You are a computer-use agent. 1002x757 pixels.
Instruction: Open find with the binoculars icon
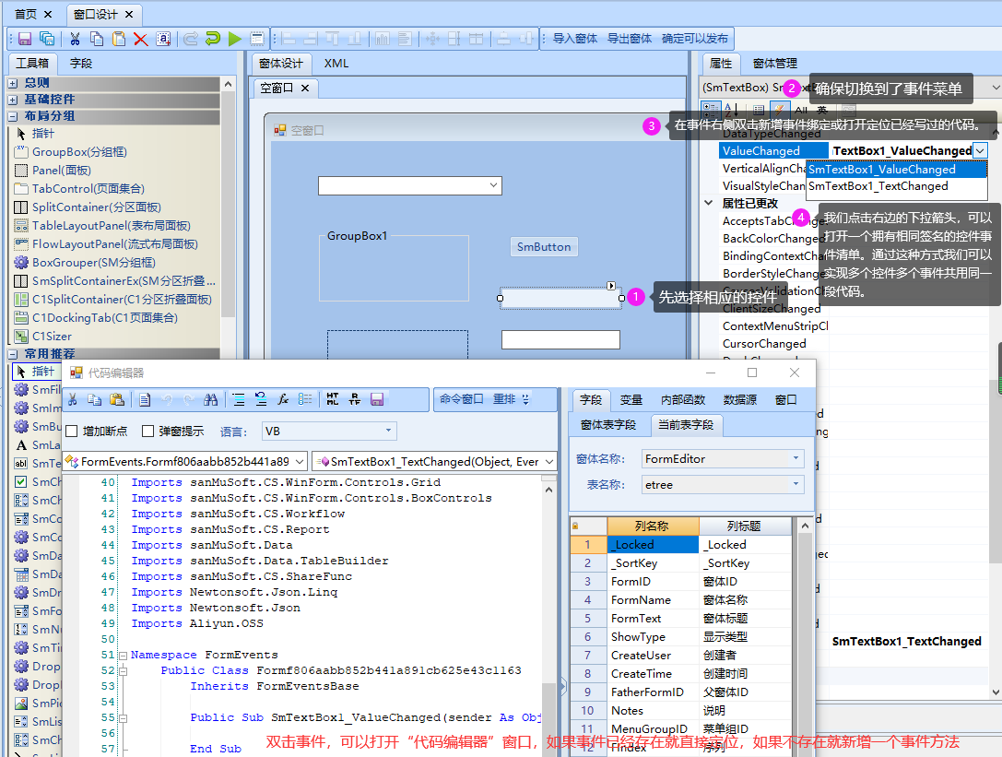[x=211, y=399]
